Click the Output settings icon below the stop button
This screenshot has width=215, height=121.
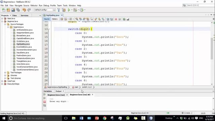(x=45, y=105)
